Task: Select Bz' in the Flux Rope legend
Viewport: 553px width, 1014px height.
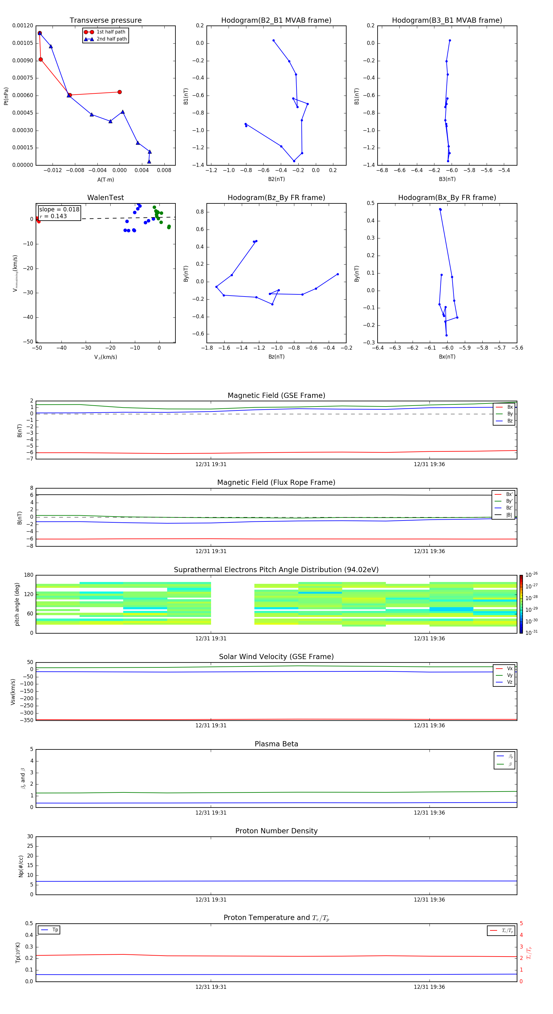Action: [x=504, y=508]
